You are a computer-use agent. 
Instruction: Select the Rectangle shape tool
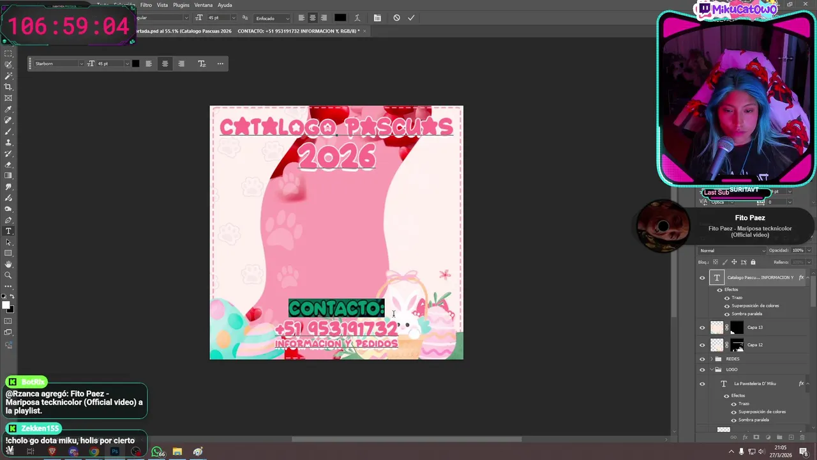click(x=8, y=253)
